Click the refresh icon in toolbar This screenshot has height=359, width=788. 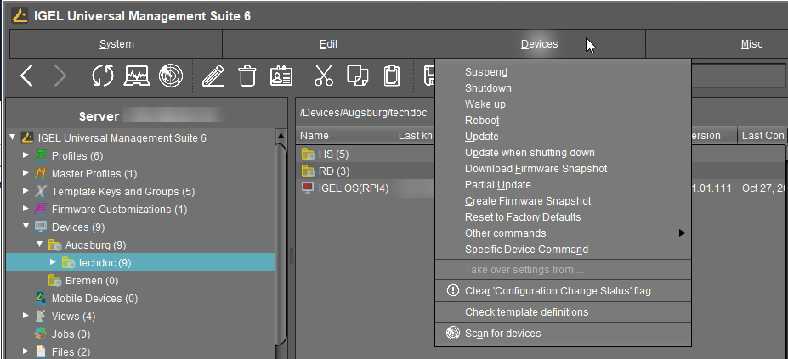coord(103,76)
